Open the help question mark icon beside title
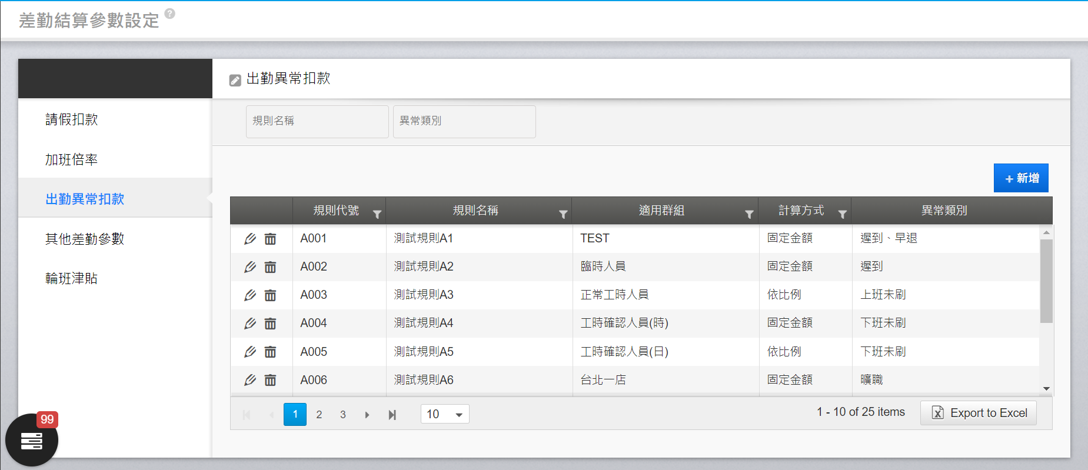This screenshot has height=470, width=1088. click(x=169, y=14)
